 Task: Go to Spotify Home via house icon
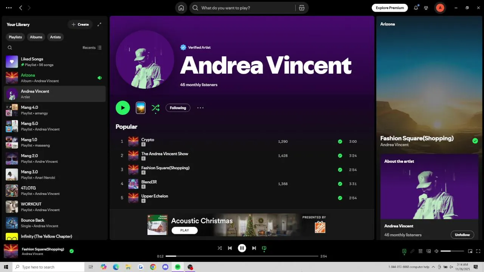click(181, 8)
